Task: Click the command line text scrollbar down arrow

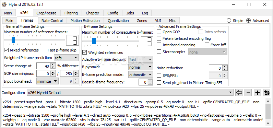Action: click(x=268, y=123)
